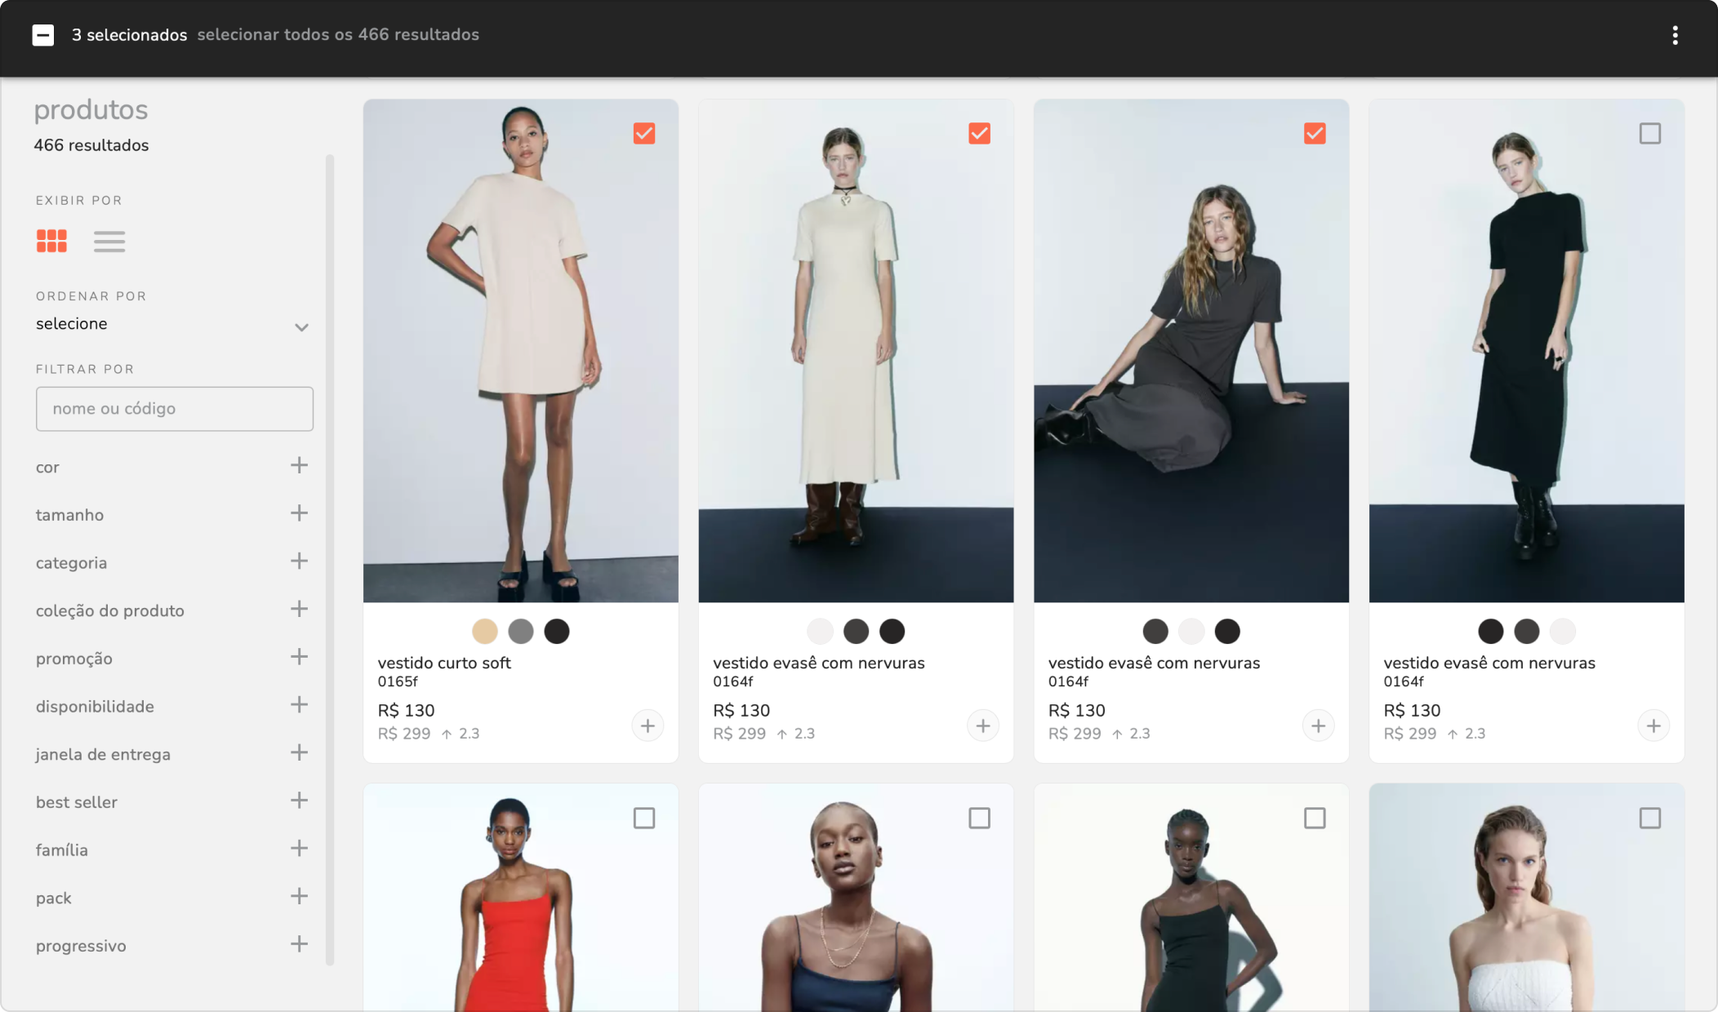Open the vestido curto soft product name

444,663
